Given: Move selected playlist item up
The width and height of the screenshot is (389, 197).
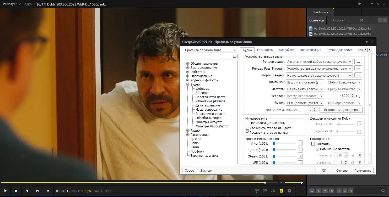Looking at the screenshot, I should (318, 191).
